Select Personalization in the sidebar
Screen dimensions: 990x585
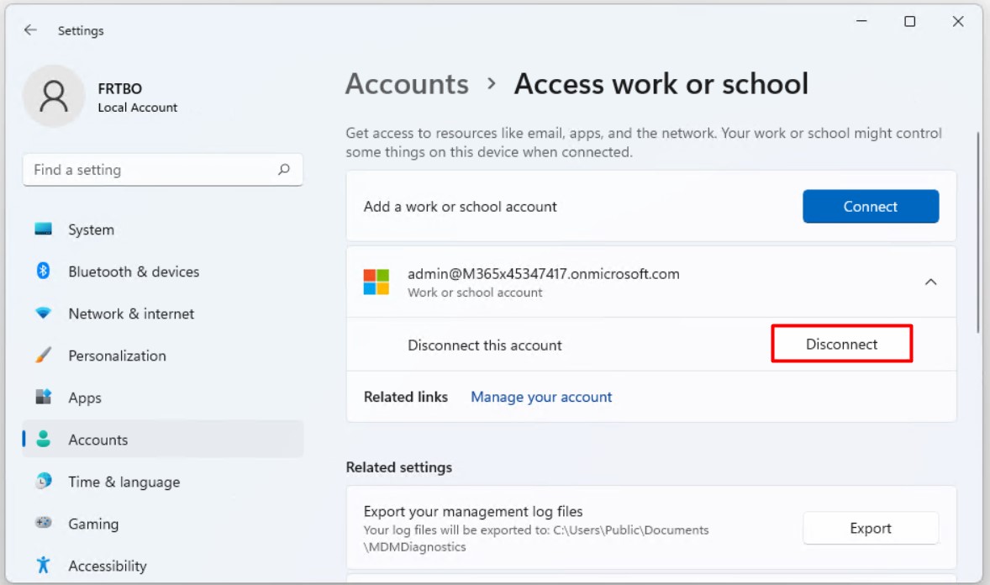pos(163,356)
